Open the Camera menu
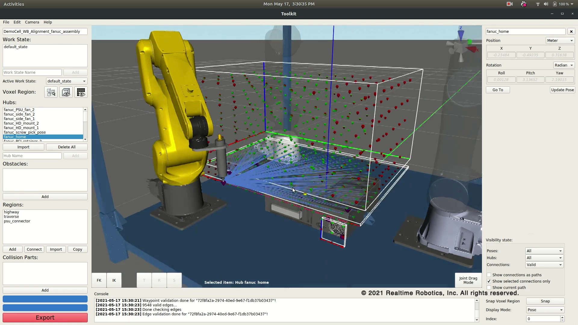The width and height of the screenshot is (578, 325). click(x=32, y=22)
